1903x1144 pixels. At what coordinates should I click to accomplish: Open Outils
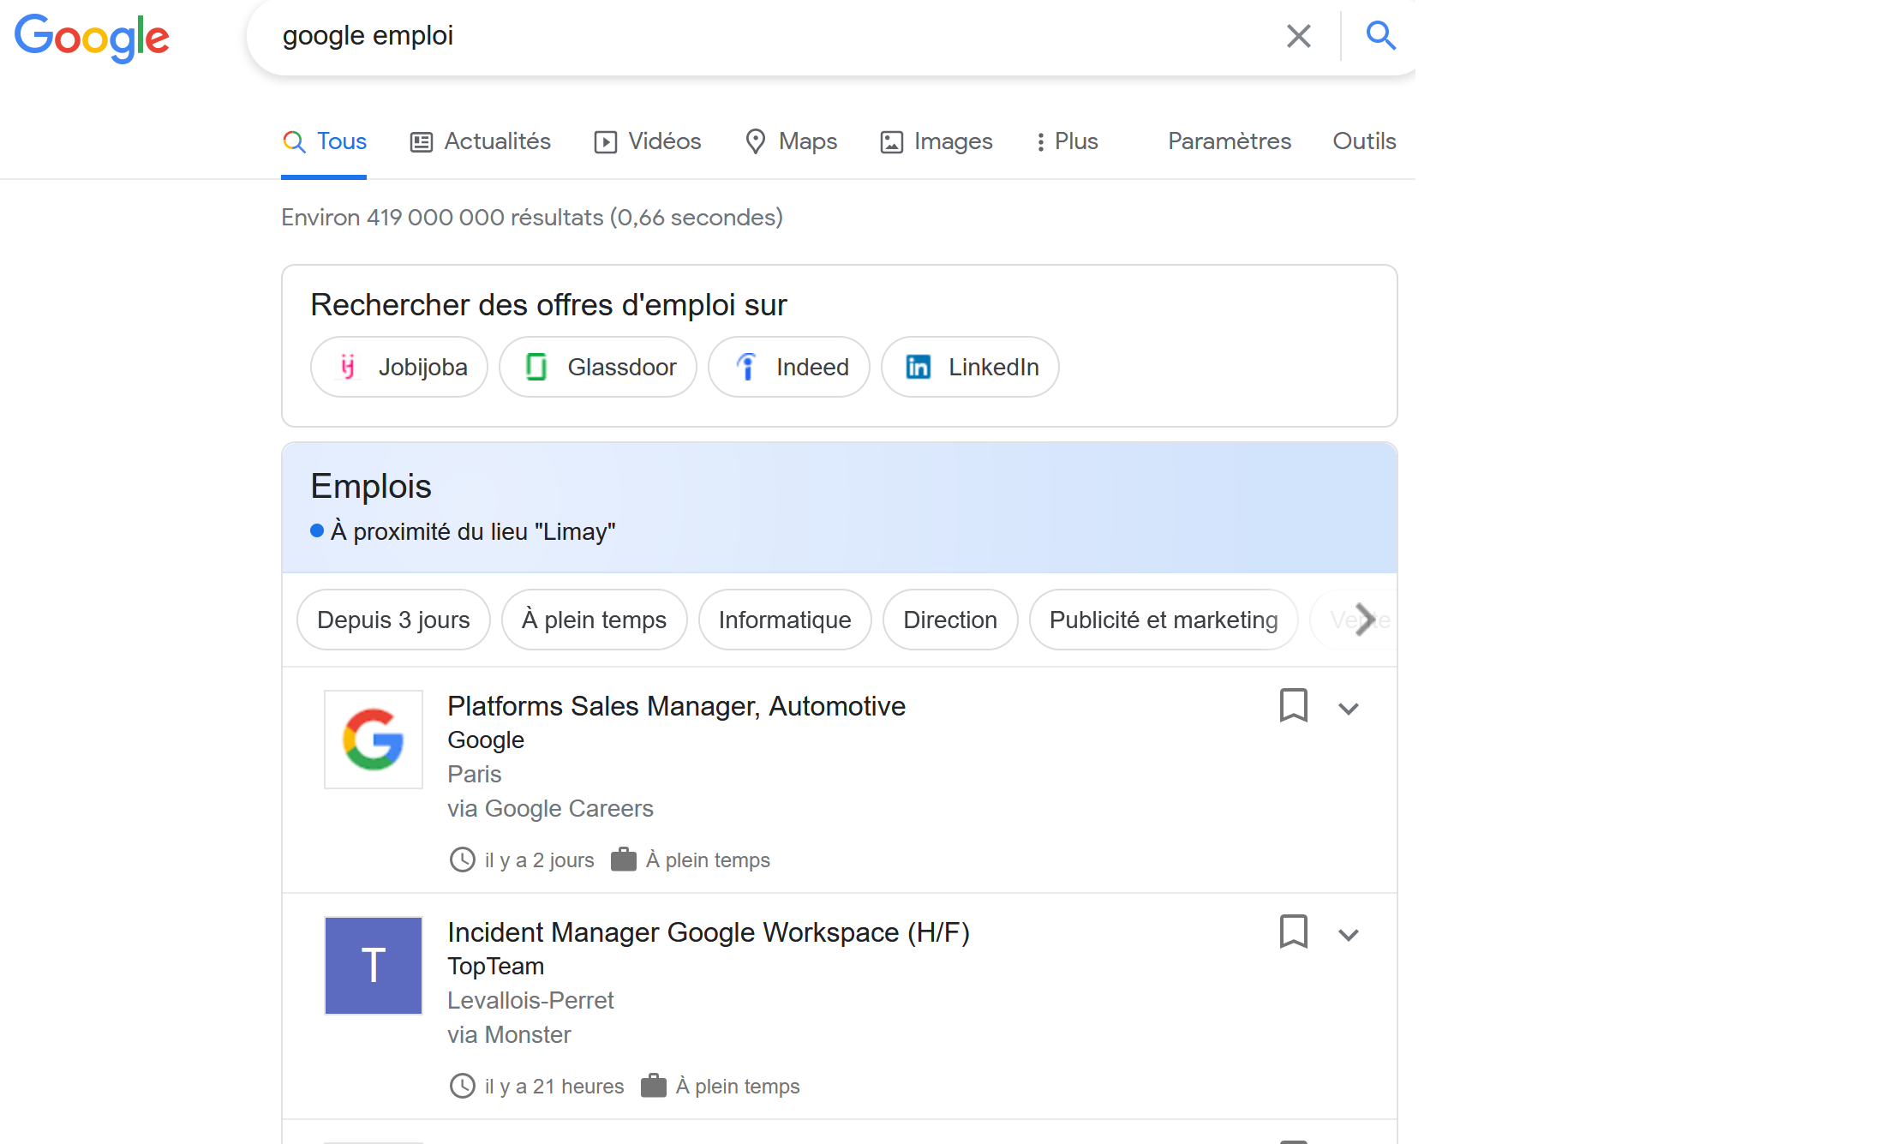pyautogui.click(x=1364, y=141)
